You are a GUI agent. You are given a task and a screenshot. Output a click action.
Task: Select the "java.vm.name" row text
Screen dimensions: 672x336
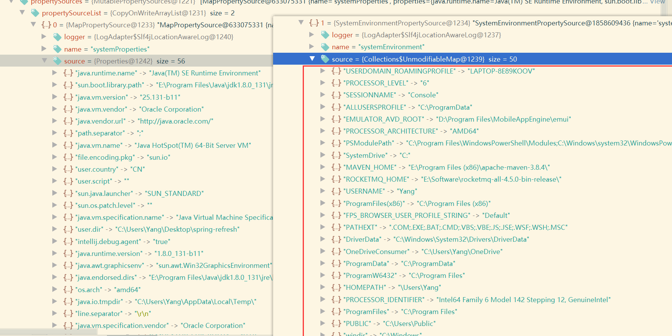point(163,145)
